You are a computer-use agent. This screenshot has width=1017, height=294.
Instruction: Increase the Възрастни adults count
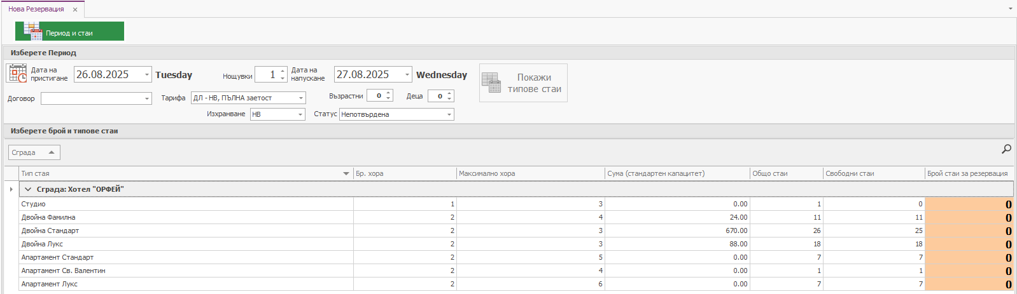pyautogui.click(x=388, y=93)
